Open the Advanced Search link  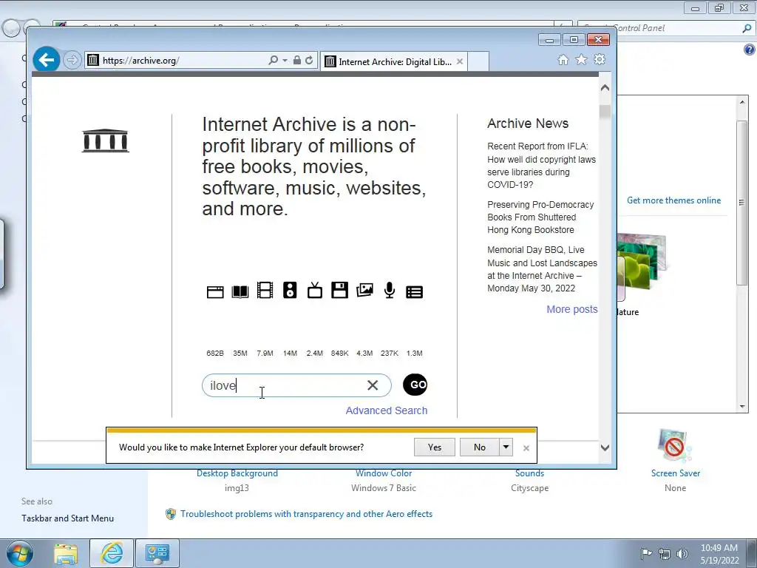386,410
